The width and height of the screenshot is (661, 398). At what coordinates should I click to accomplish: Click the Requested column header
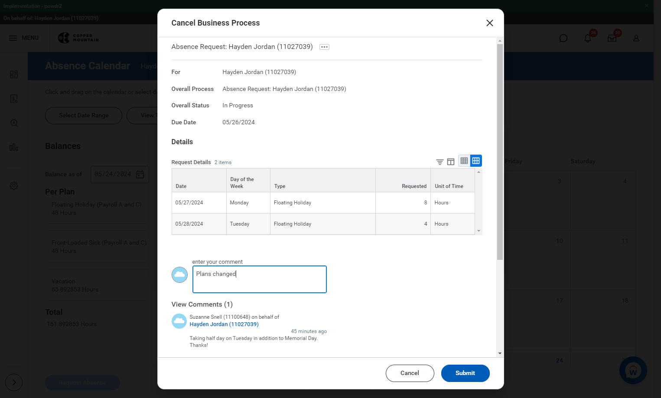click(x=403, y=181)
